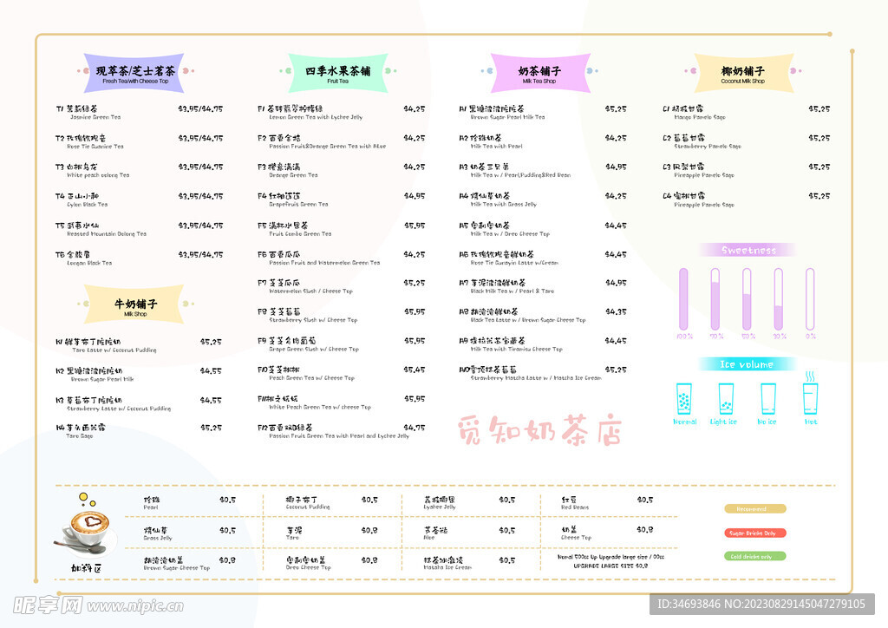Select F4 Grapefruit Green Tea

pyautogui.click(x=341, y=200)
